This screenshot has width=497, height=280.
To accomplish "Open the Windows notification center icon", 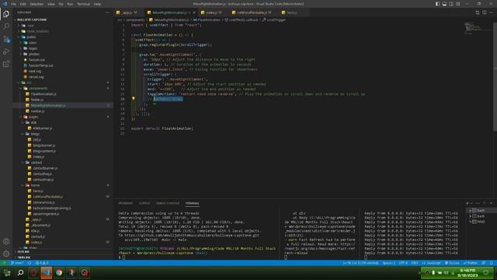I will tap(486, 273).
